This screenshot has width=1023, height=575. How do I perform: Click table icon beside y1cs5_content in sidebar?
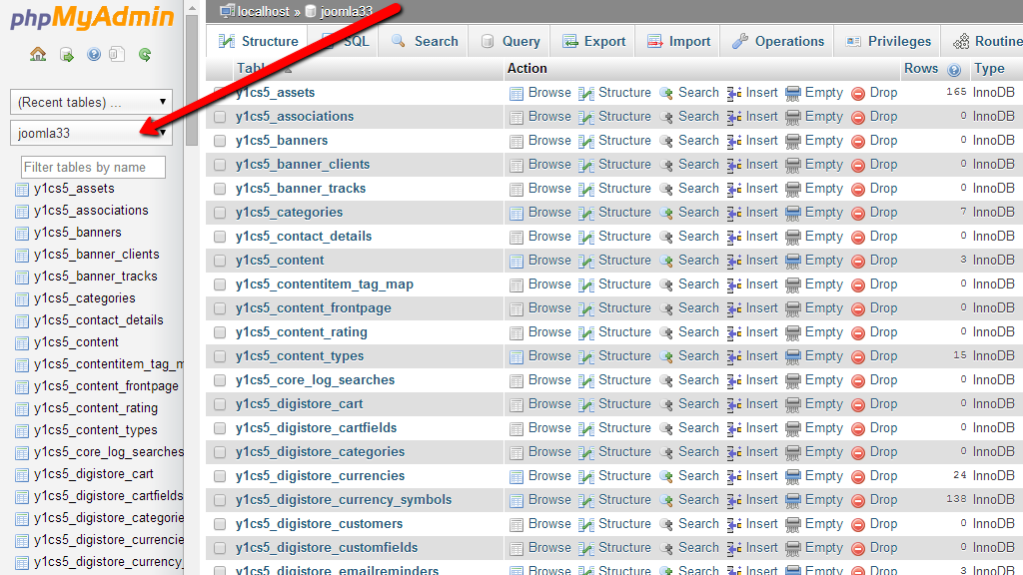point(22,342)
